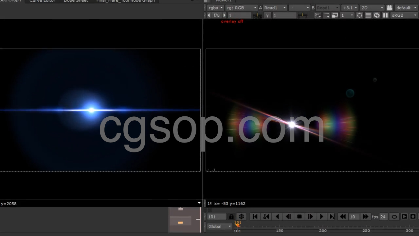The height and width of the screenshot is (236, 419).
Task: Play backwards
Action: 277,217
